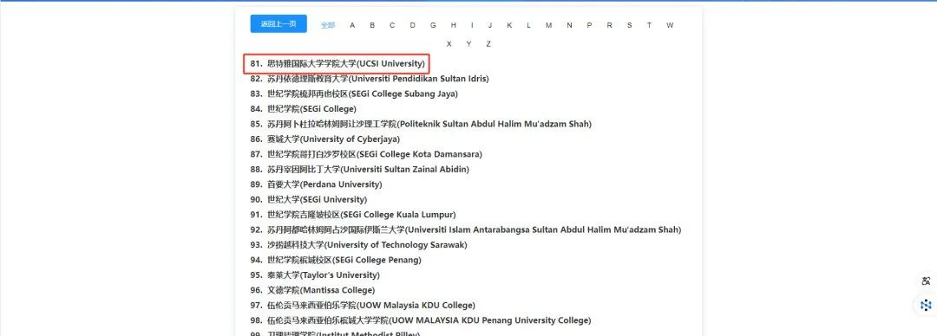Viewport: 937px width, 336px height.
Task: Filter list by letter B
Action: [x=372, y=25]
